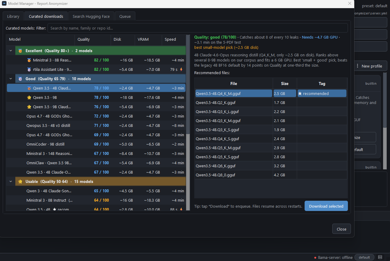390x261 pixels.
Task: Click the Size column header in Recommended files
Action: pyautogui.click(x=285, y=83)
